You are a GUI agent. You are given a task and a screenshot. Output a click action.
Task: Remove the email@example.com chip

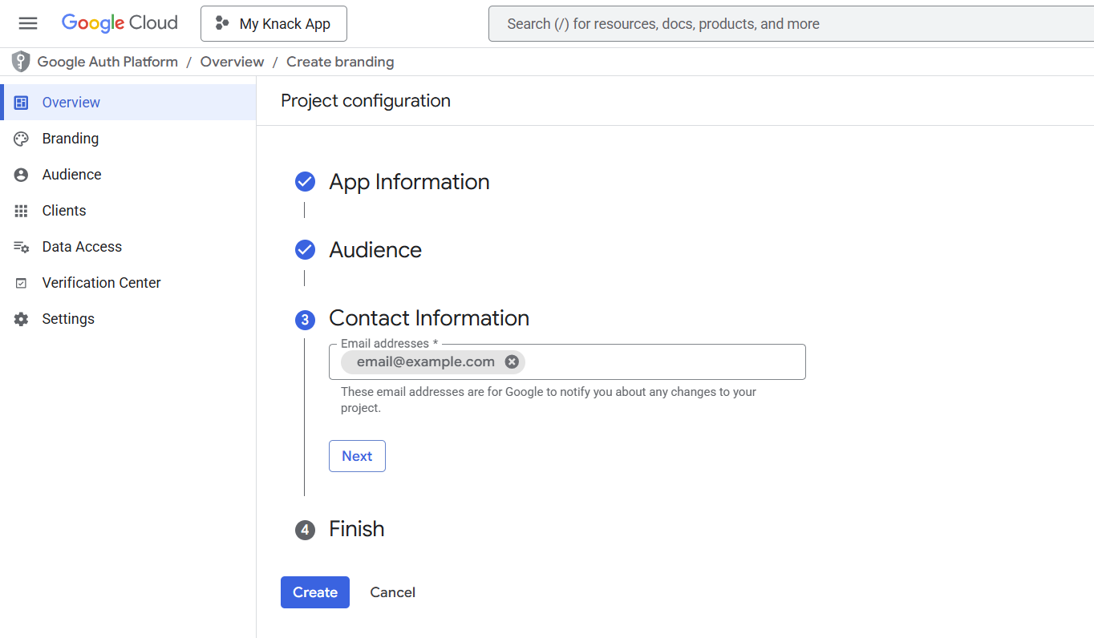512,361
